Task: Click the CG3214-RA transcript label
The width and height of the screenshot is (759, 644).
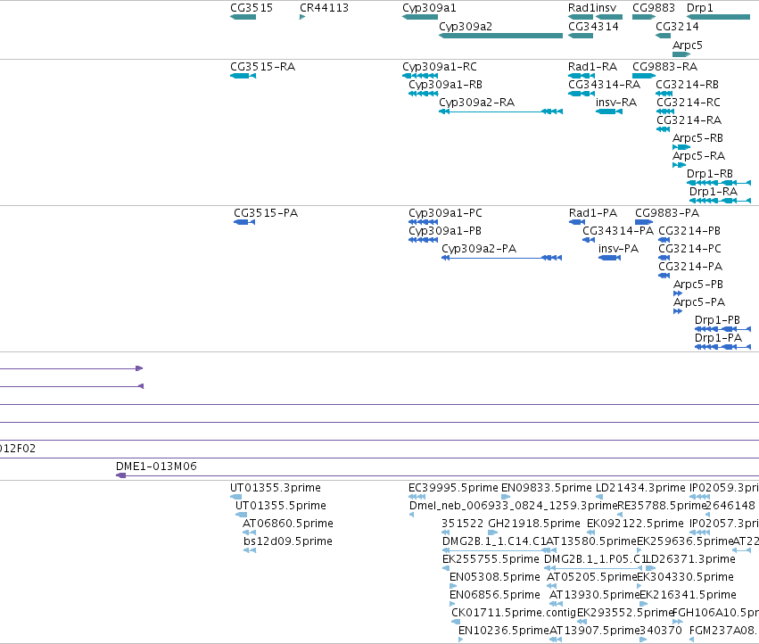Action: pos(689,120)
